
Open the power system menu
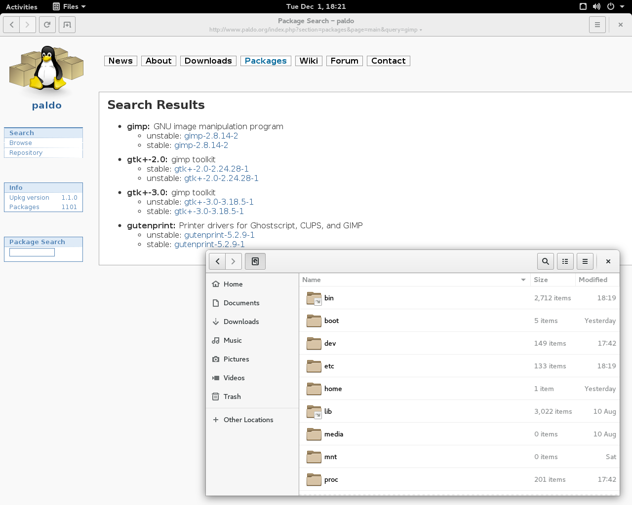pos(615,6)
